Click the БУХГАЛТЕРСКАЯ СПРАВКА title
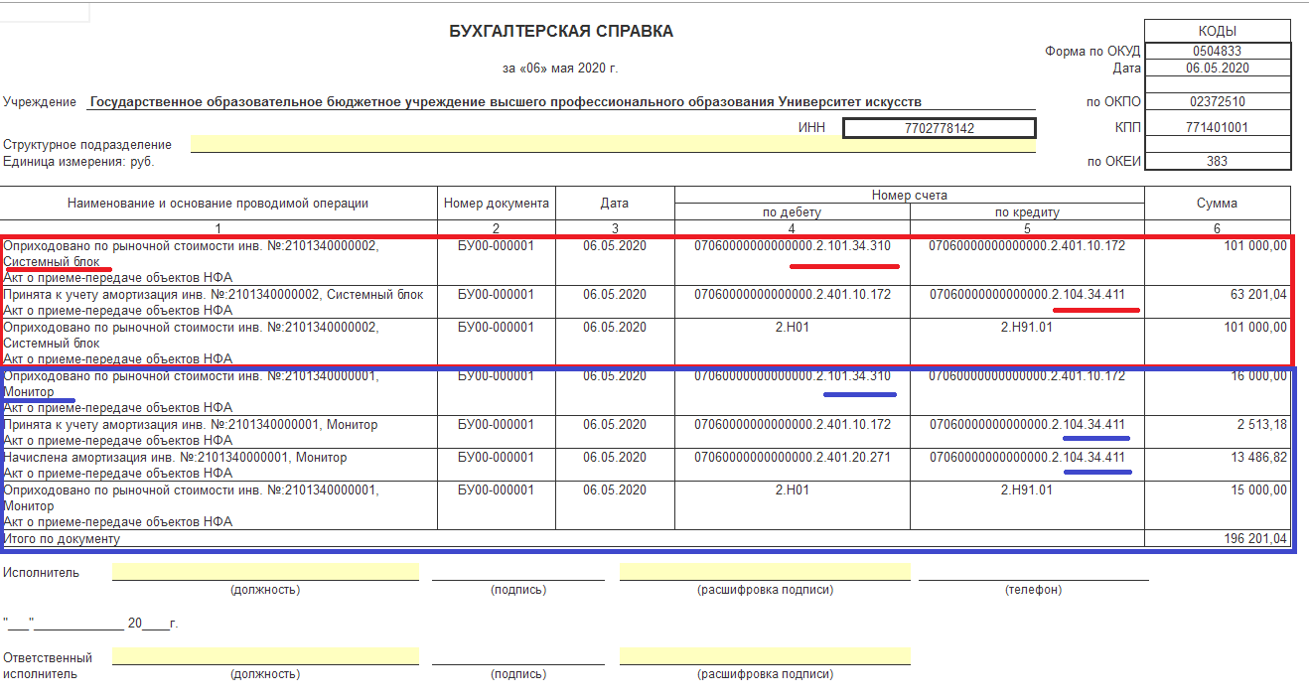Image resolution: width=1309 pixels, height=699 pixels. click(561, 32)
